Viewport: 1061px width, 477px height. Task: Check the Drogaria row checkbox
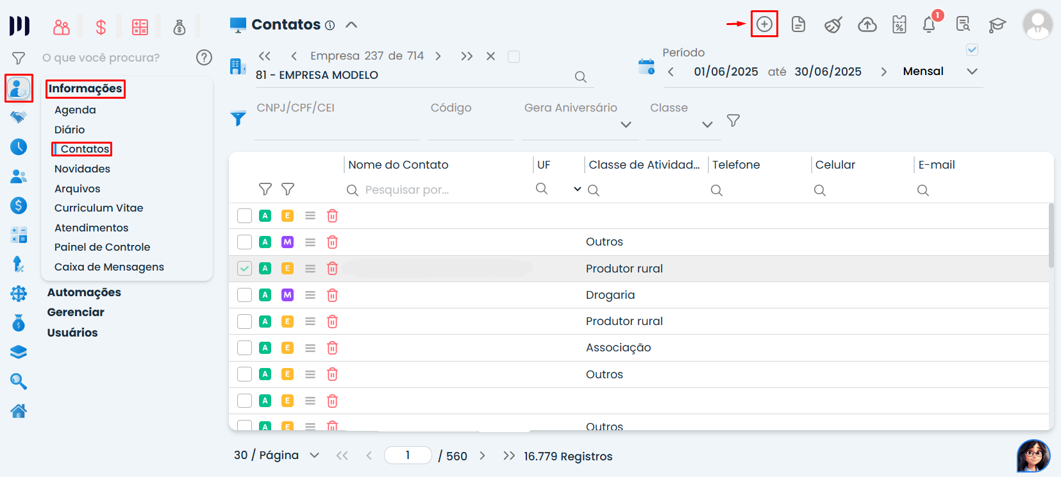pyautogui.click(x=244, y=295)
